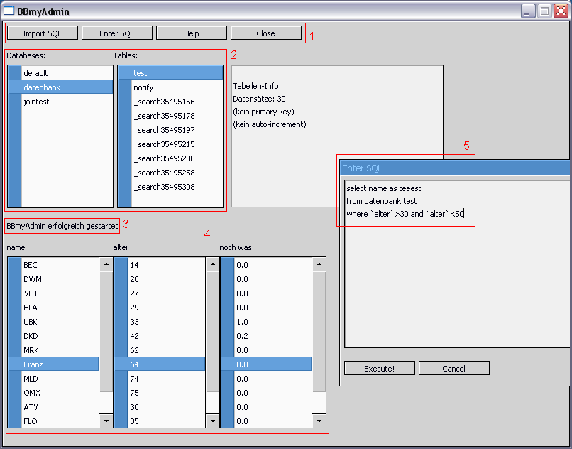Select the '_search35495215' table
The width and height of the screenshot is (572, 449).
pos(164,144)
